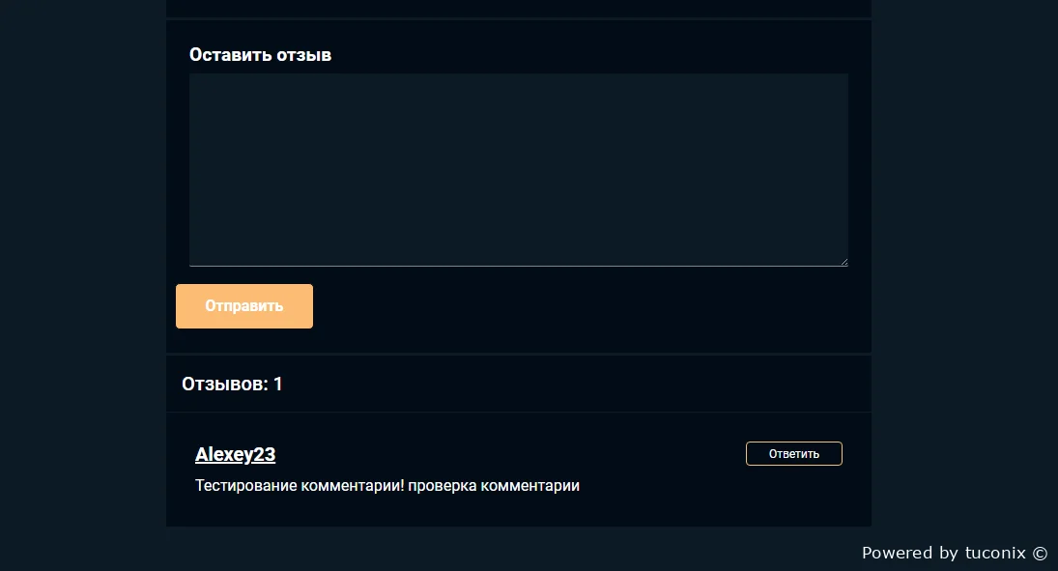1058x571 pixels.
Task: Click the last word комментарии in comment
Action: point(529,486)
